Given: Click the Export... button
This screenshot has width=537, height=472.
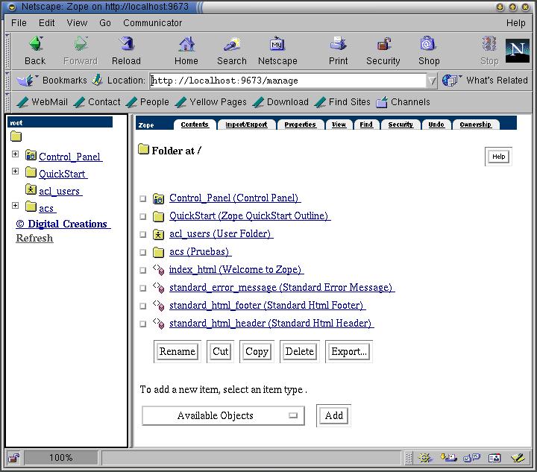Looking at the screenshot, I should click(x=348, y=351).
